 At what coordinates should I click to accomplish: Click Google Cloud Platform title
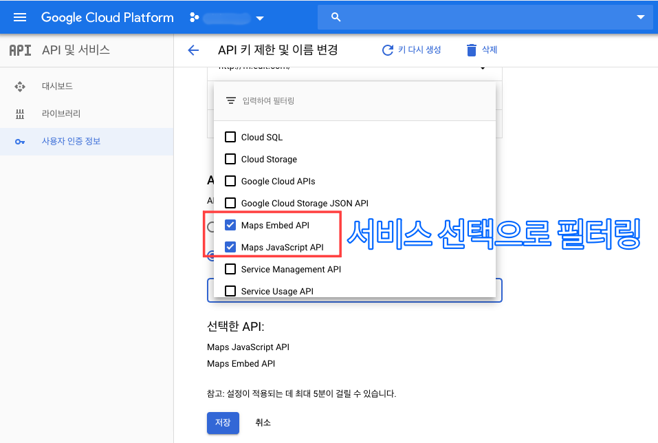(107, 17)
